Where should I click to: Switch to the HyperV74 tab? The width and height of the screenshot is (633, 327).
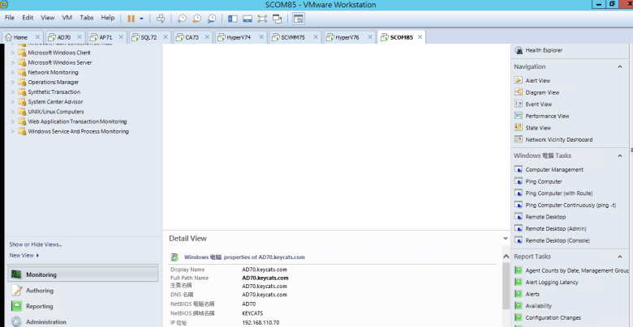(236, 37)
